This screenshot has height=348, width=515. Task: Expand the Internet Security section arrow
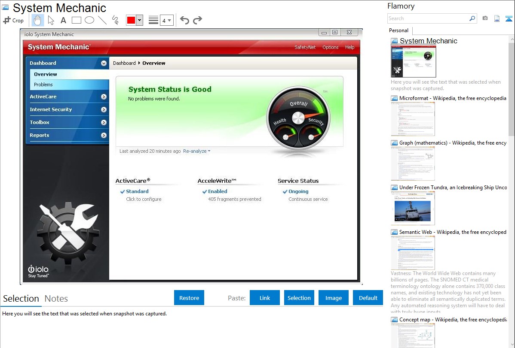[104, 109]
